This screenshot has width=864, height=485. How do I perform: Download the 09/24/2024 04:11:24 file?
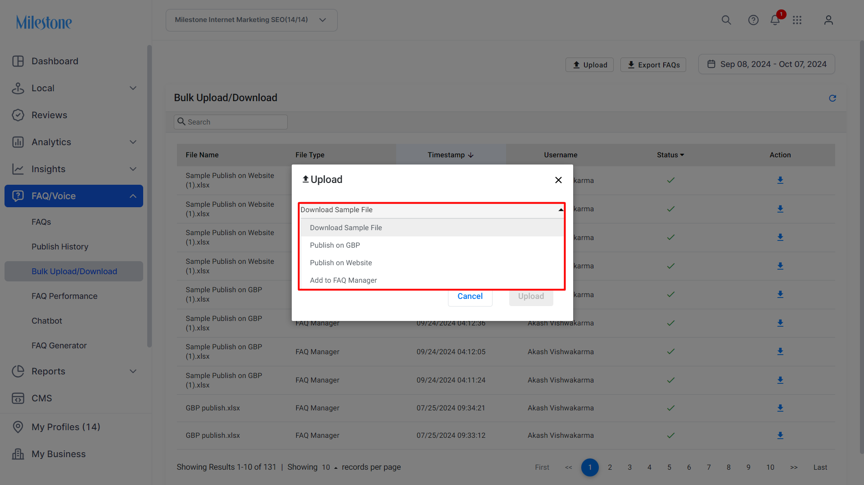[x=780, y=380]
